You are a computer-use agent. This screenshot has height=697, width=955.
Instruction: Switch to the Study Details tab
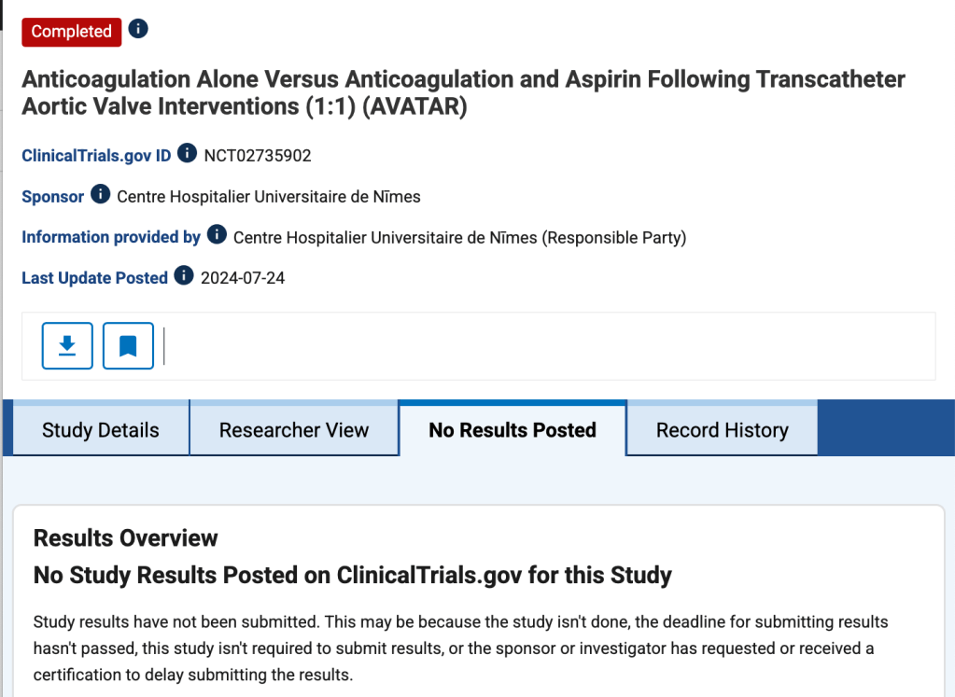point(101,430)
